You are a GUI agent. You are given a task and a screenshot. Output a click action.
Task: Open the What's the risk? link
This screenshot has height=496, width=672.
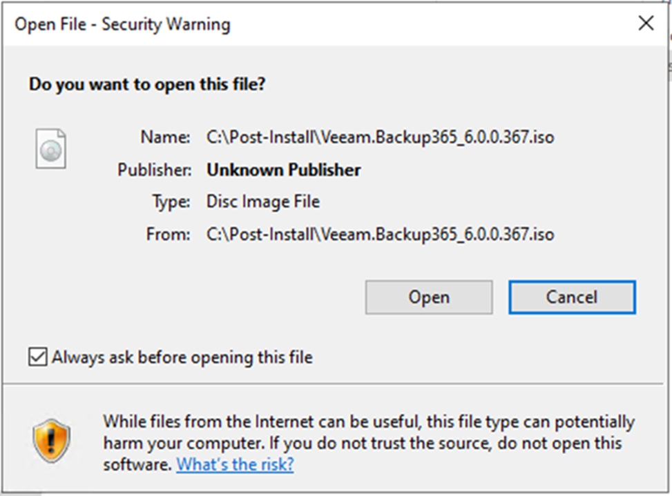pos(235,464)
